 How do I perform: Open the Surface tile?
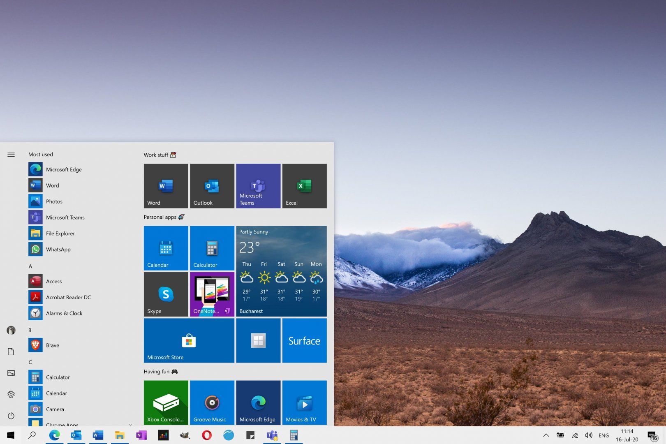(305, 340)
